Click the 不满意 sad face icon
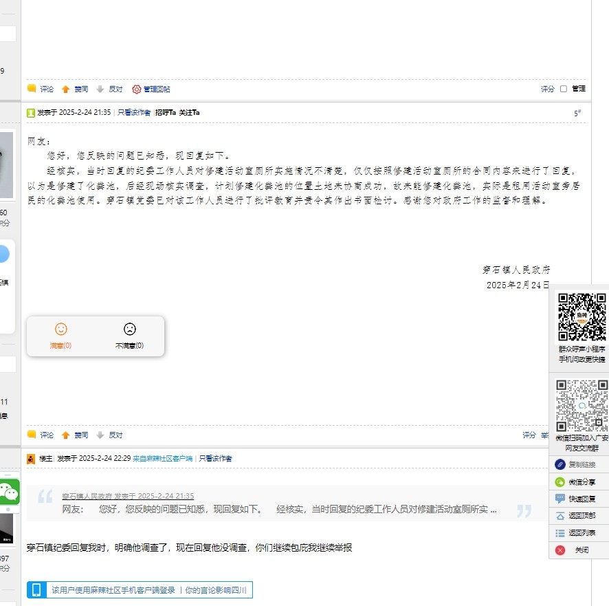This screenshot has width=609, height=606. [129, 329]
